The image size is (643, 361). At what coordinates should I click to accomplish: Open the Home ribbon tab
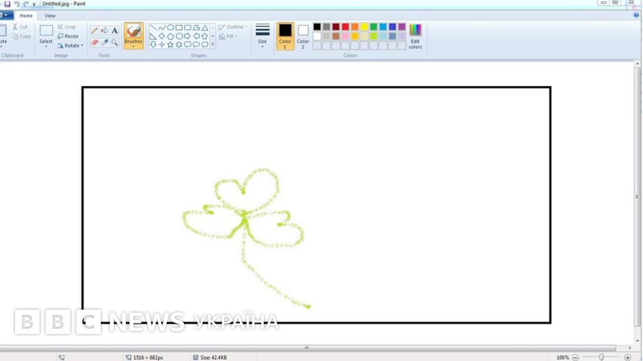pyautogui.click(x=26, y=16)
